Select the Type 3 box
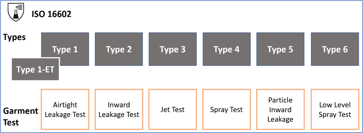Image resolution: width=363 pixels, height=133 pixels. [173, 49]
